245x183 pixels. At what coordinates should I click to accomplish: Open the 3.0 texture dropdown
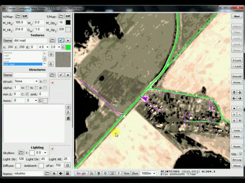pos(59,47)
